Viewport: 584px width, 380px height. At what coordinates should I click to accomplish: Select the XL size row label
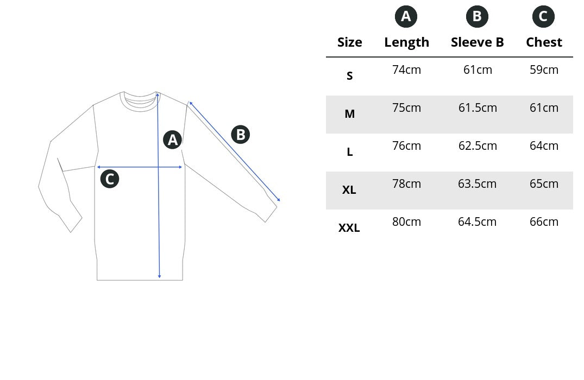coord(349,190)
